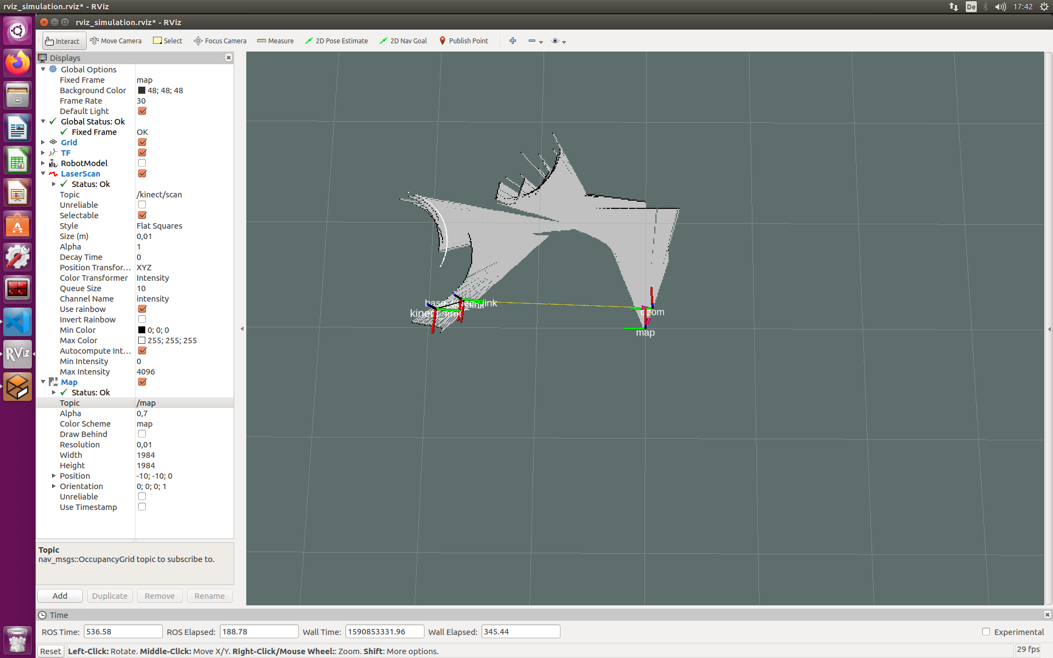The image size is (1053, 658).
Task: Activate the Move Camera tool
Action: 116,41
